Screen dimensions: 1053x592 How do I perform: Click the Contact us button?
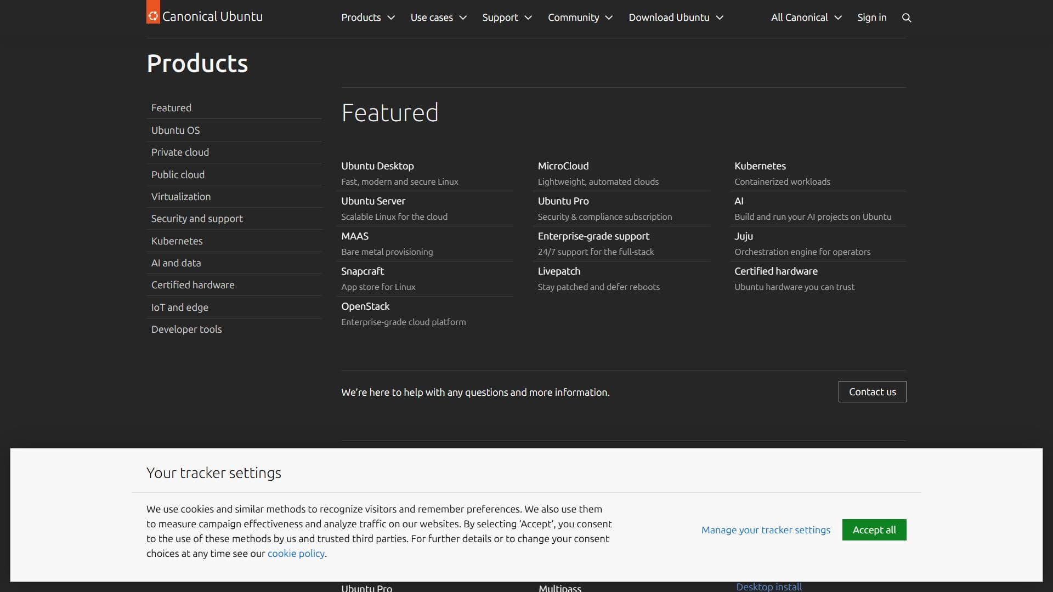click(873, 392)
